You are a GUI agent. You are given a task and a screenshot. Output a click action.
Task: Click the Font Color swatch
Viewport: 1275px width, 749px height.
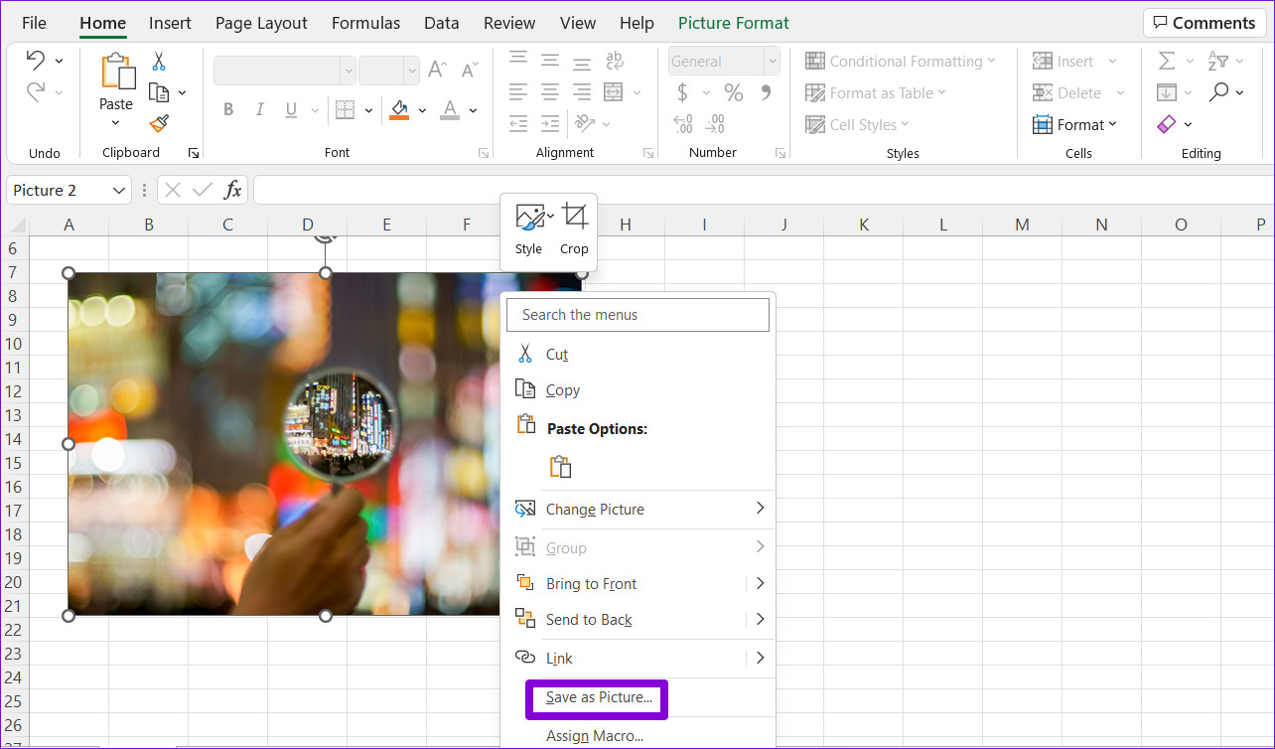point(449,110)
